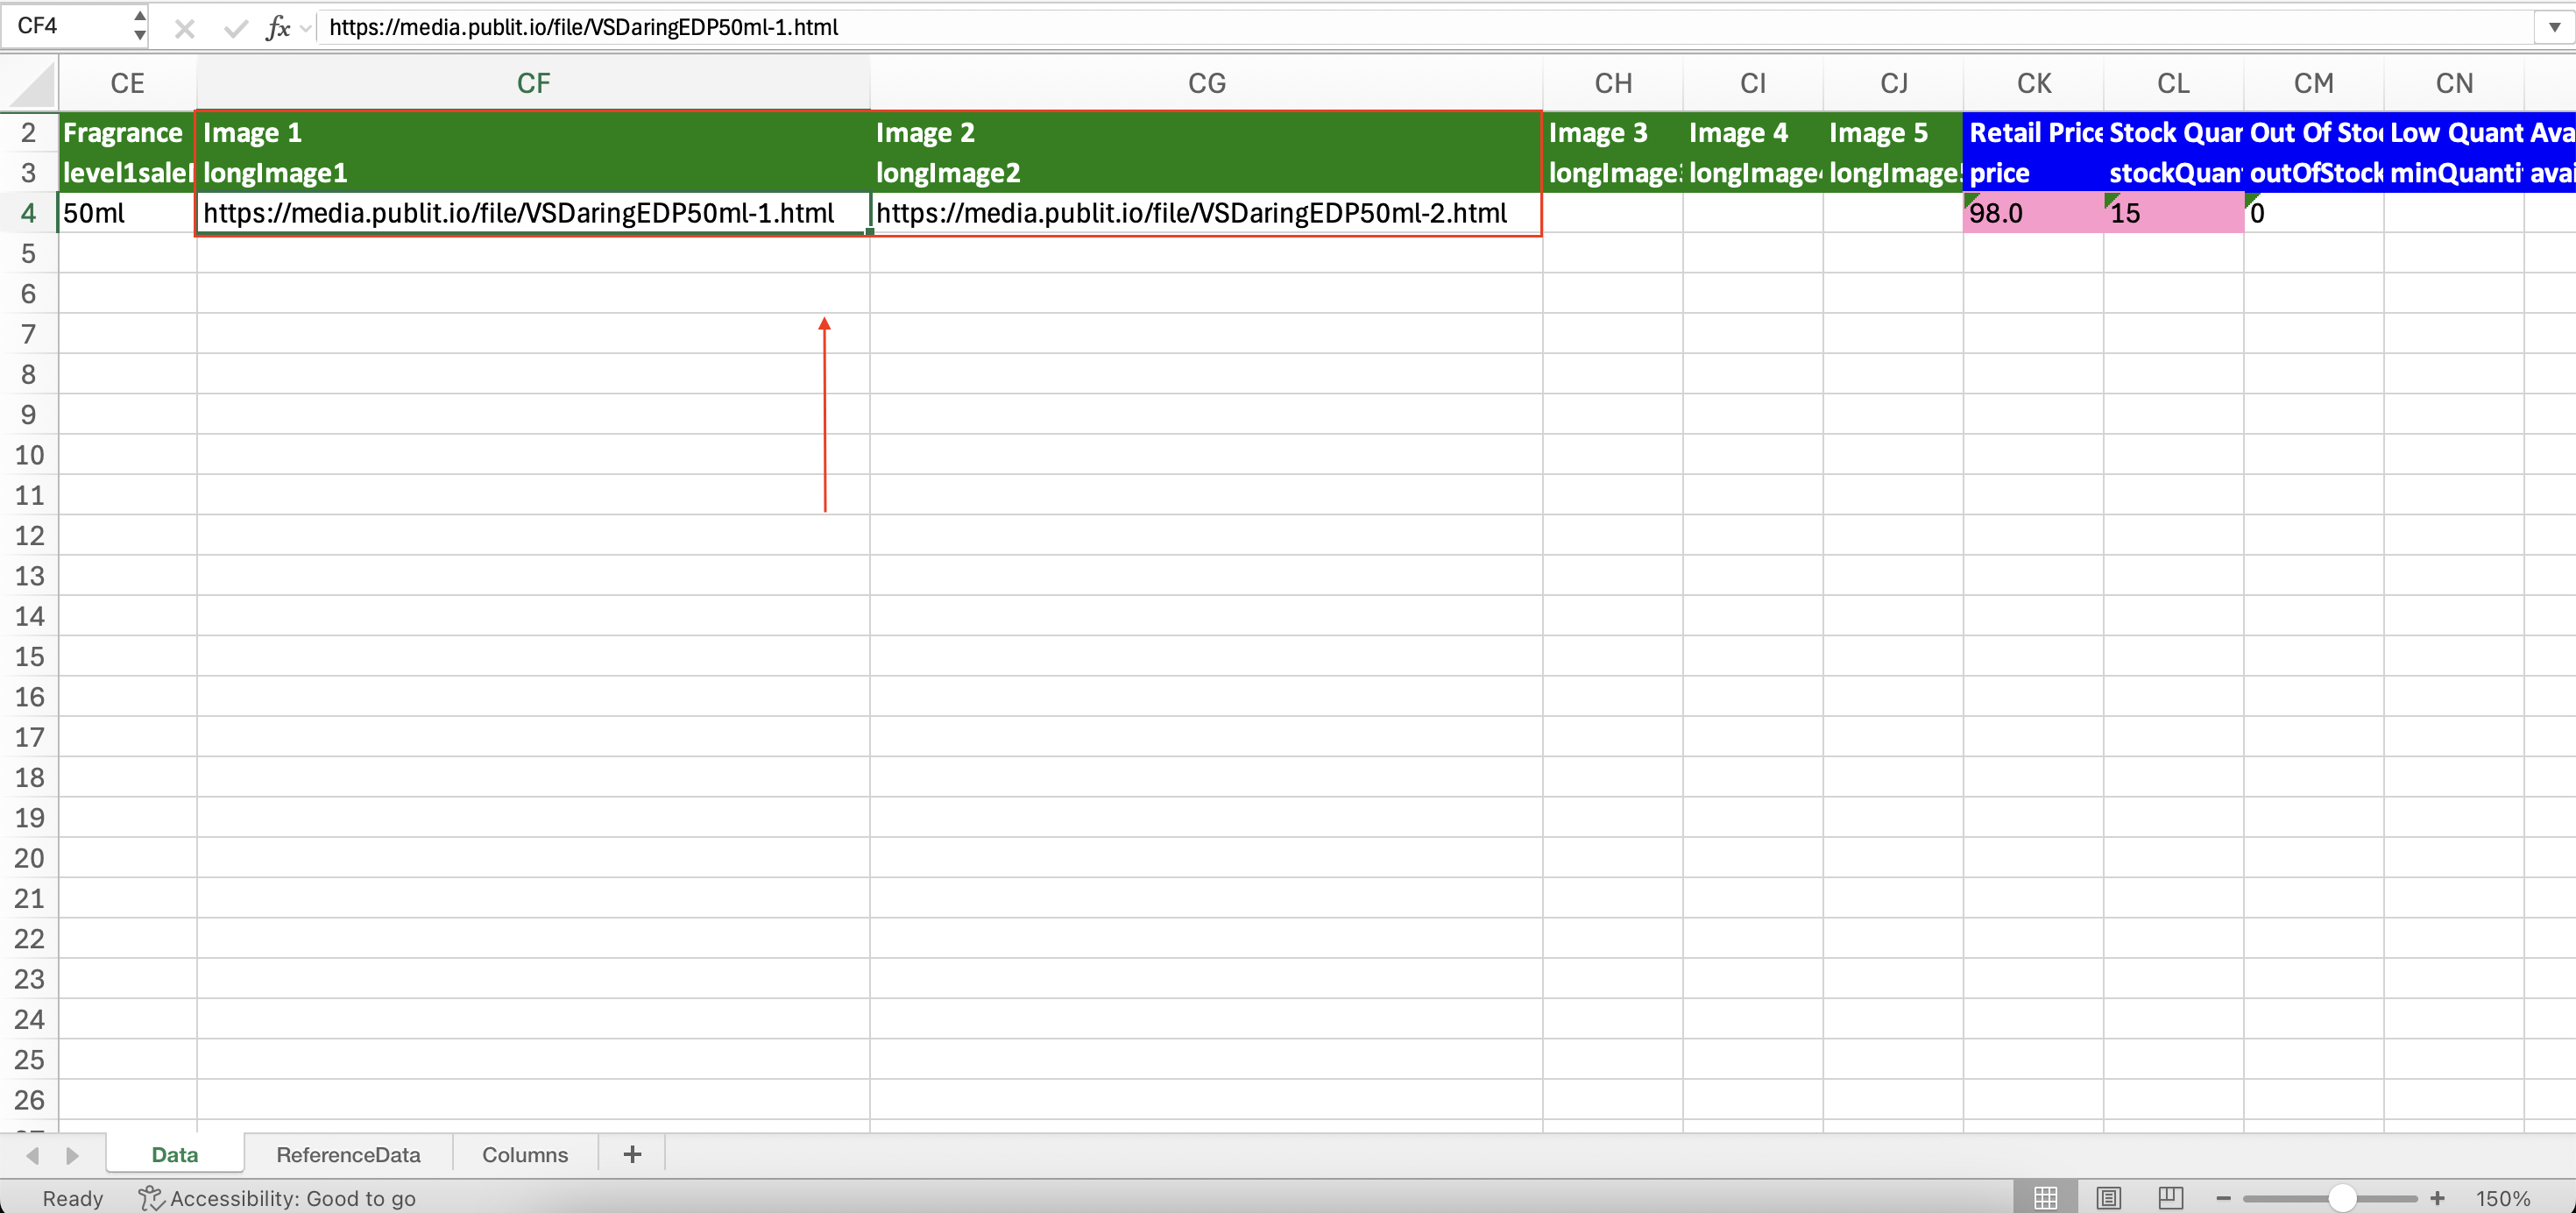Viewport: 2576px width, 1213px height.
Task: Adjust the zoom slider handle
Action: point(2342,1197)
